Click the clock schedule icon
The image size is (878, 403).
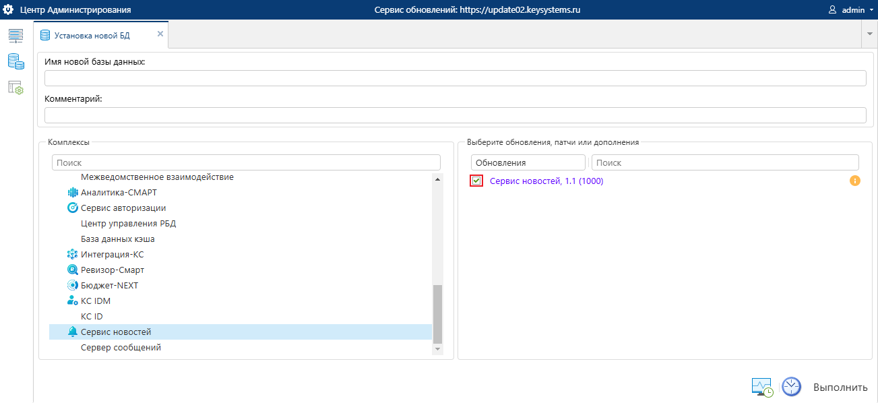point(791,387)
